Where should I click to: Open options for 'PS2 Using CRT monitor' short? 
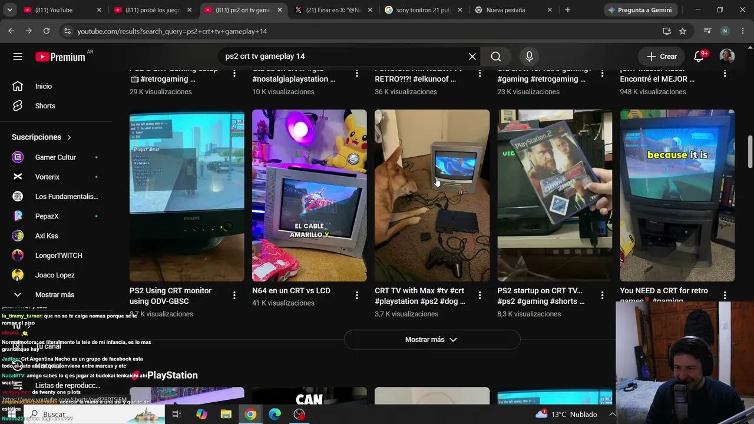[234, 296]
